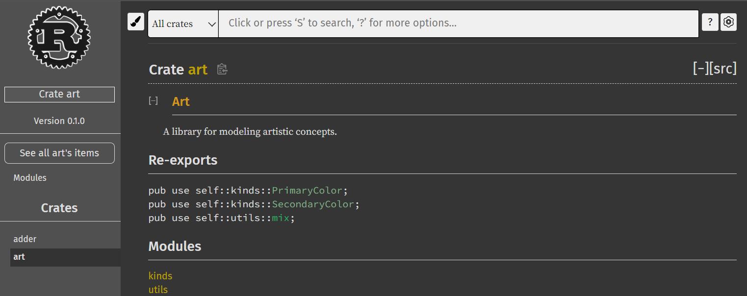Open the [src] source link
This screenshot has height=296, width=747.
coord(723,69)
